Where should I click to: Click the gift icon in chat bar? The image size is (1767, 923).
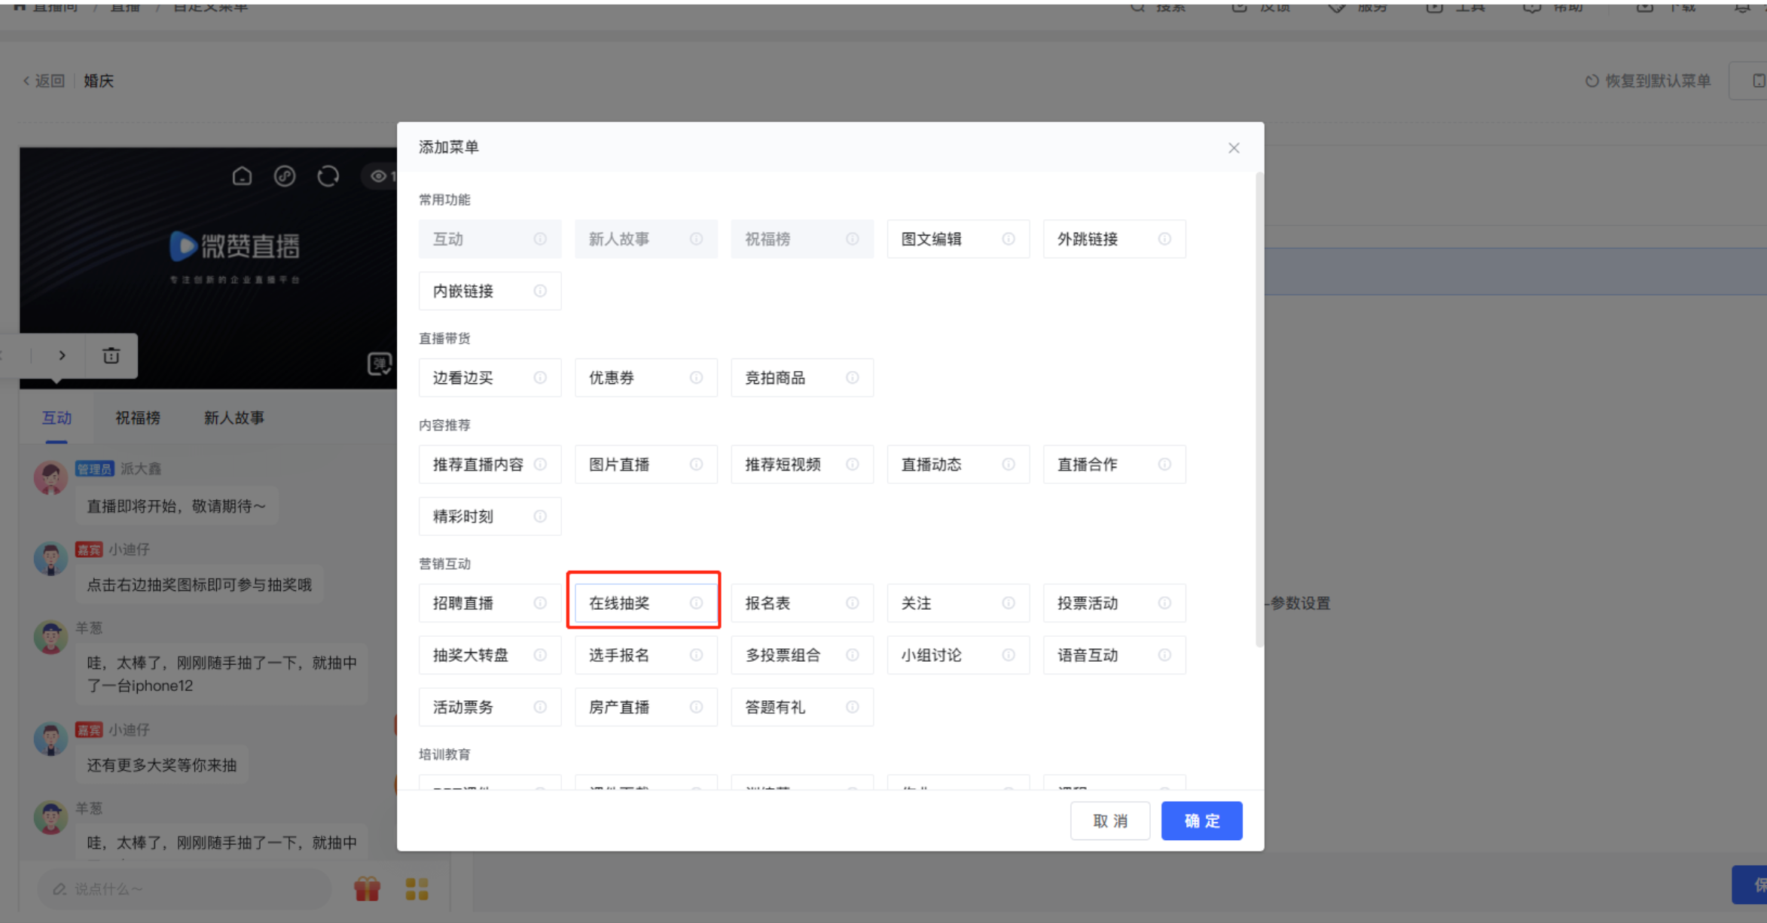pyautogui.click(x=367, y=889)
